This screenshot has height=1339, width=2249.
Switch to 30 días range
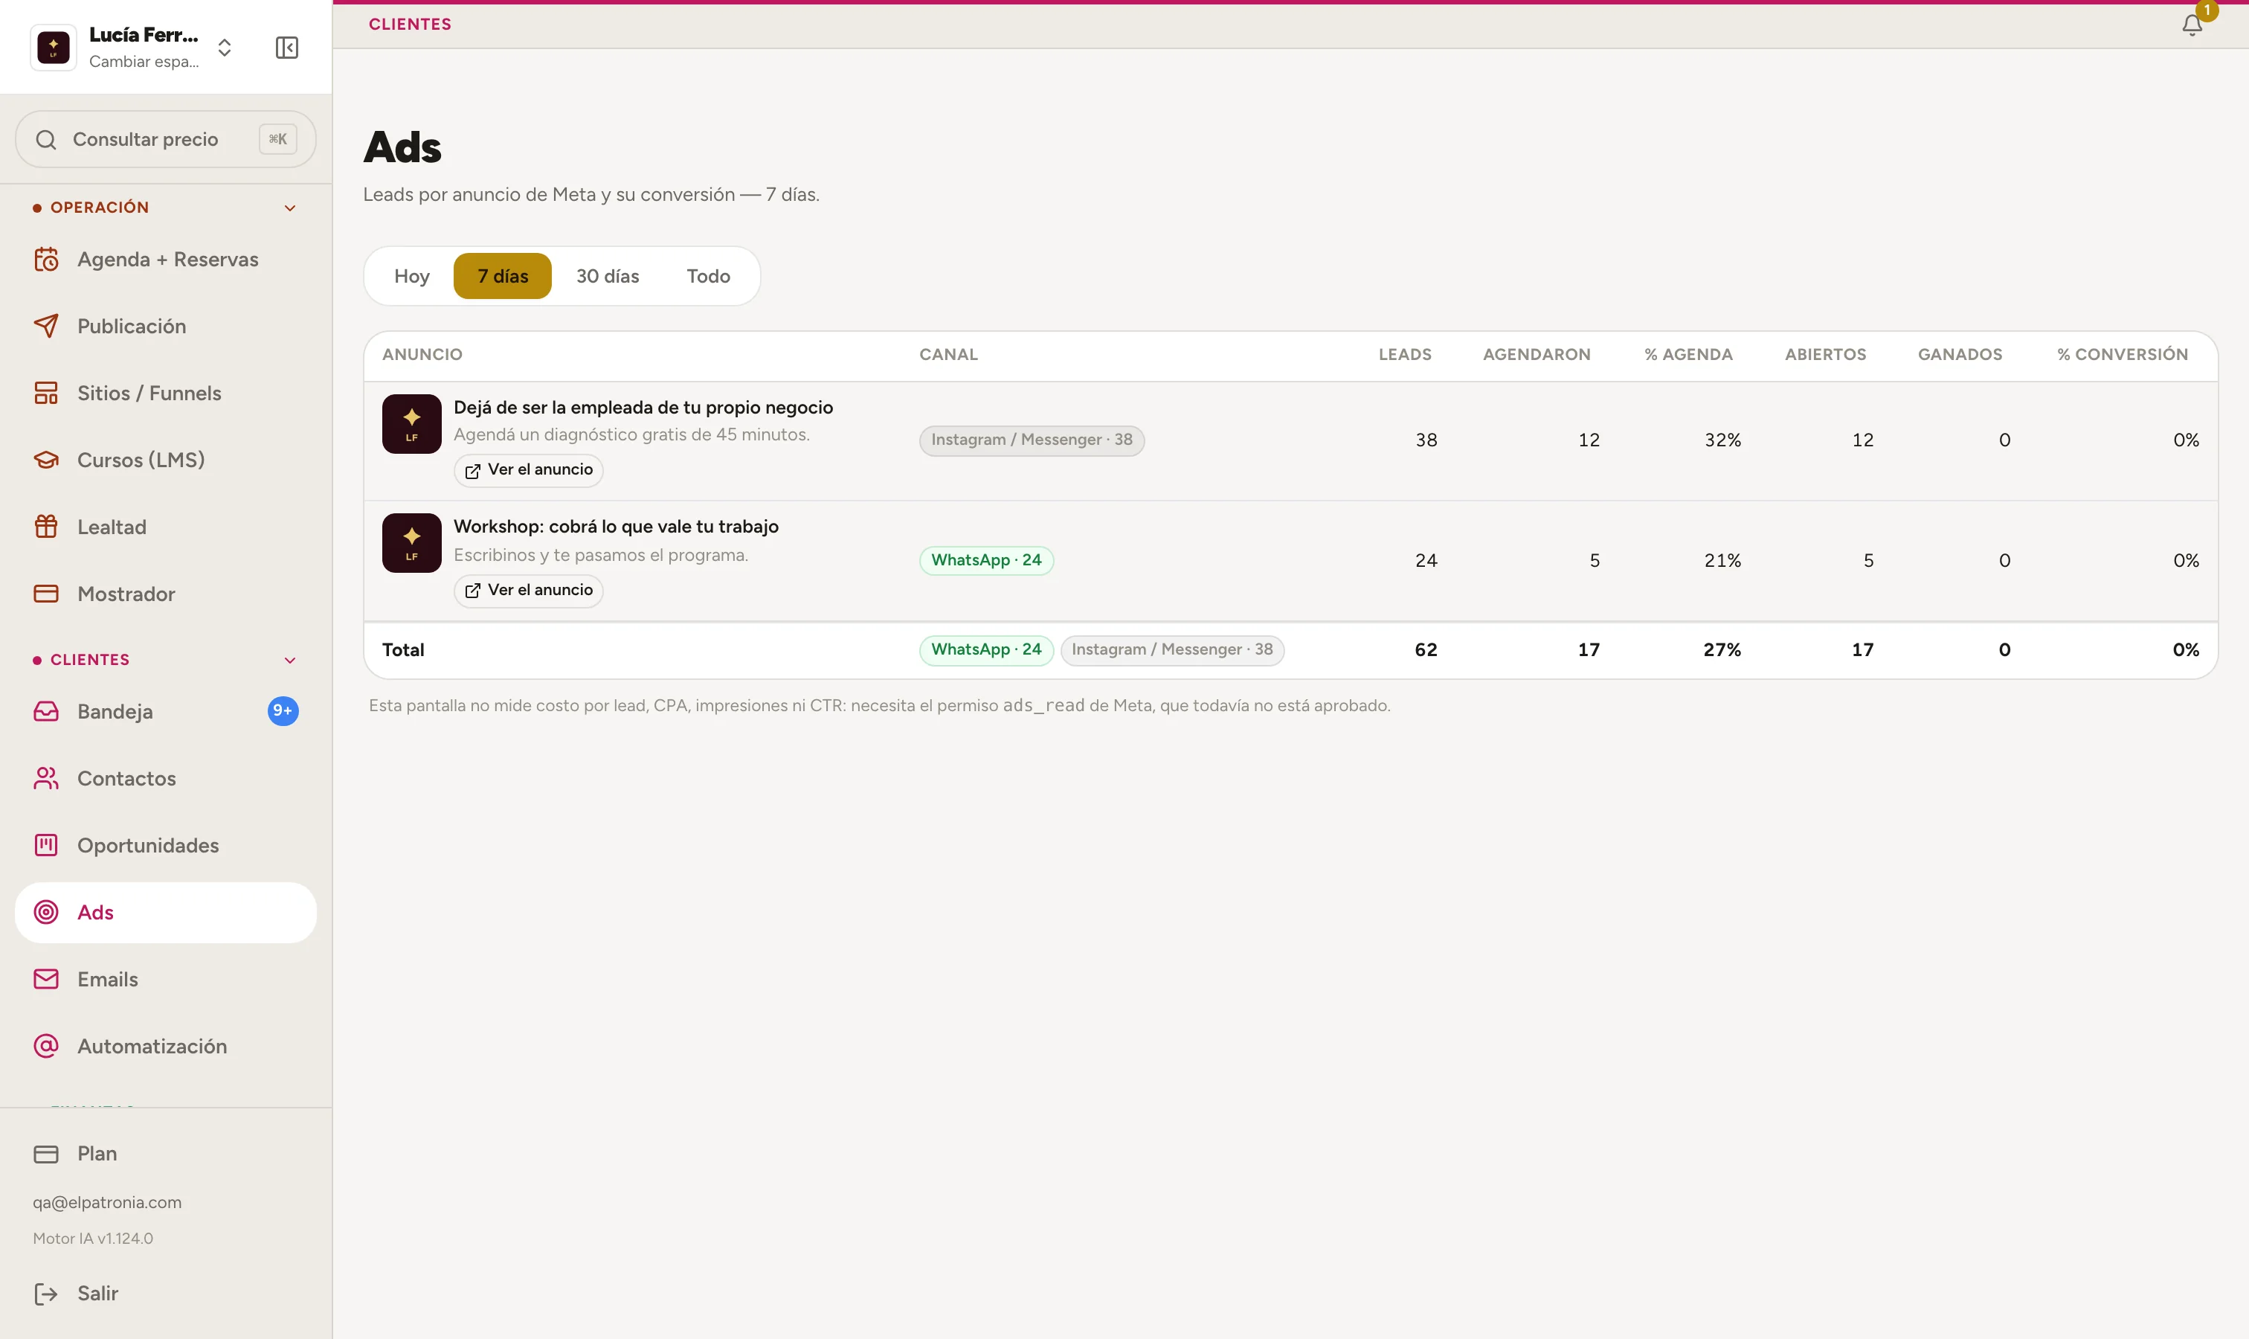[608, 276]
